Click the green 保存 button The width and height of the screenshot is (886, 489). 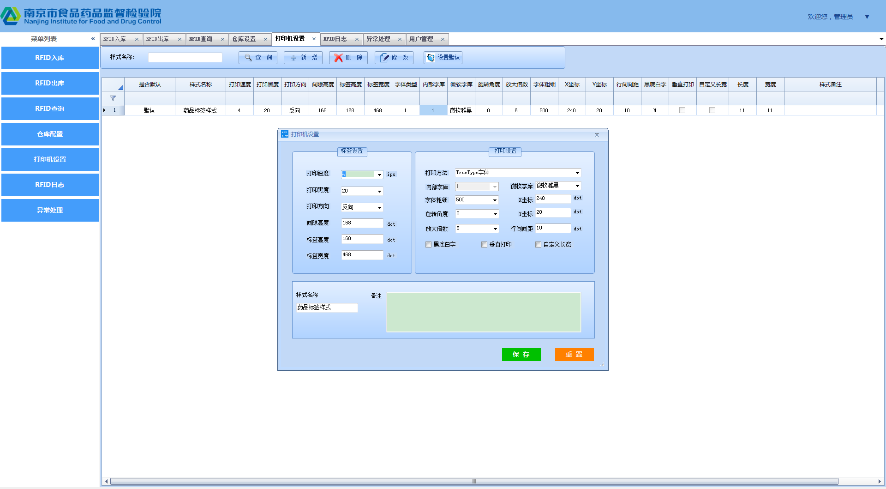[521, 355]
